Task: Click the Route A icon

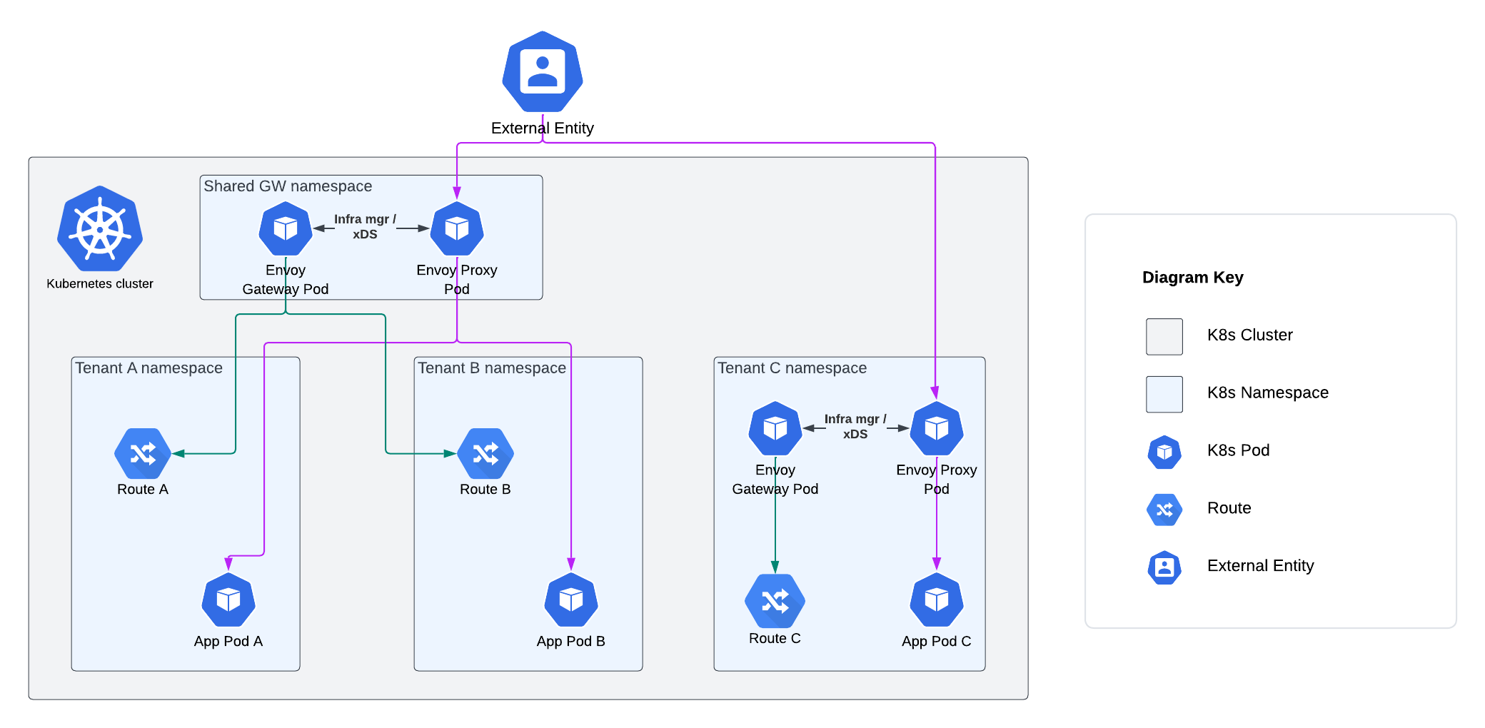Action: click(x=143, y=453)
